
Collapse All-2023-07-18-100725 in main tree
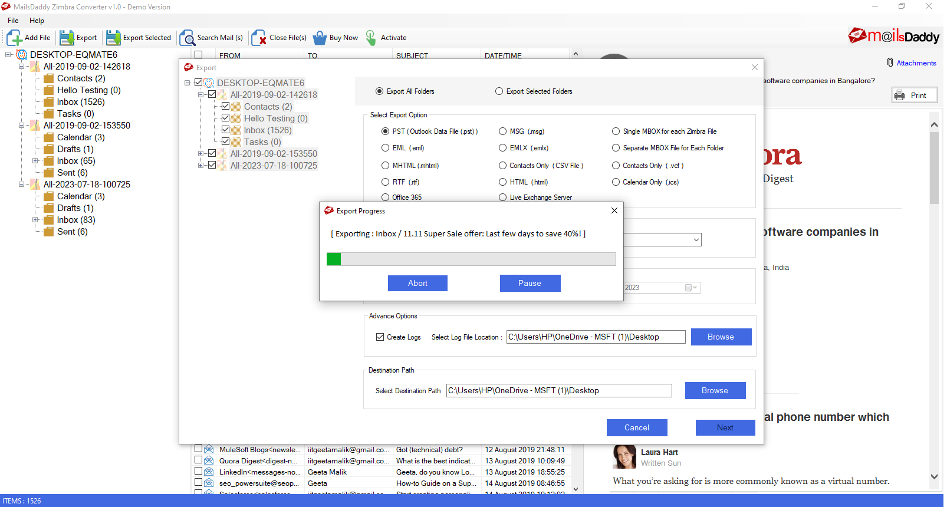tap(22, 185)
